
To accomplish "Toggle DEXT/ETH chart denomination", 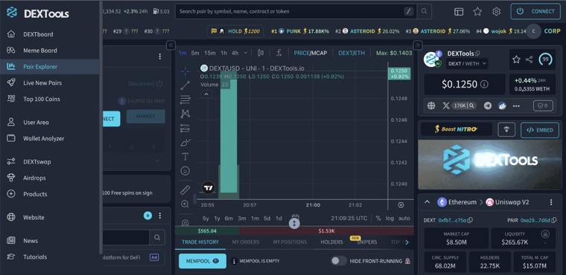I will click(352, 53).
